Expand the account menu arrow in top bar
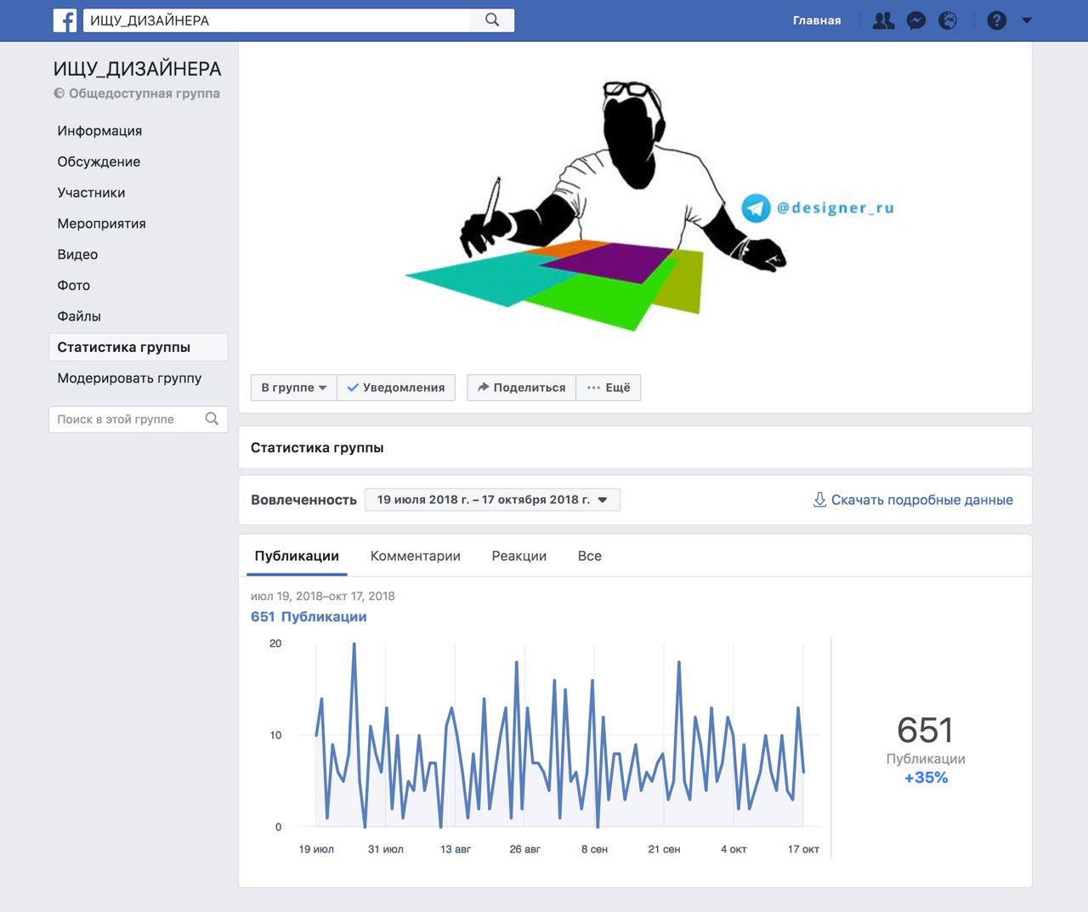This screenshot has height=912, width=1088. pyautogui.click(x=1027, y=20)
